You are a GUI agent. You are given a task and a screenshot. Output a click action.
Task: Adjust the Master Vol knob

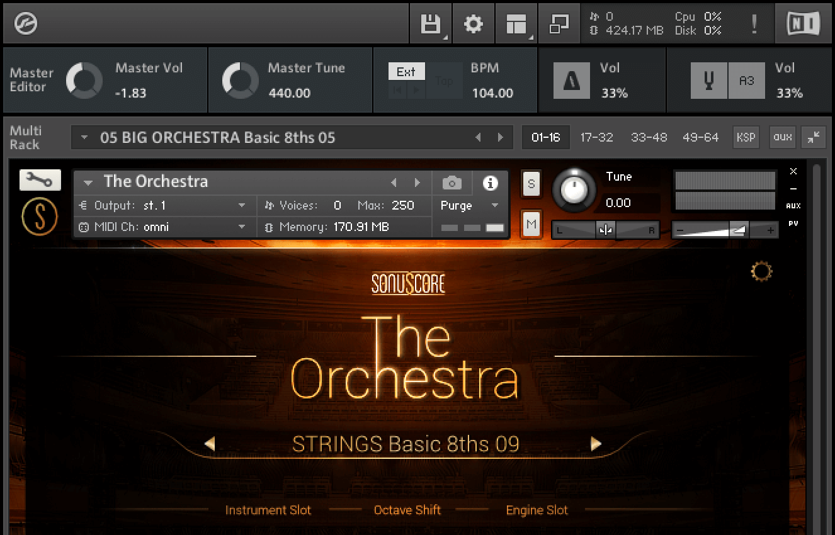point(84,81)
